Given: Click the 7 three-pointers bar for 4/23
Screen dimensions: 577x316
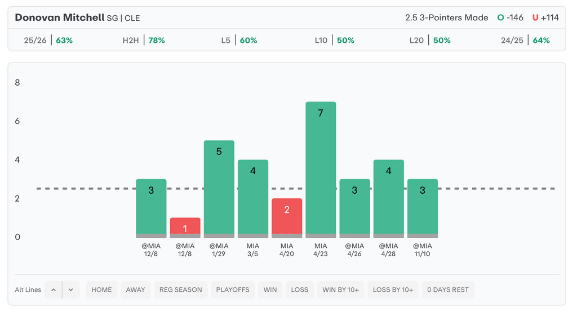Looking at the screenshot, I should click(321, 169).
